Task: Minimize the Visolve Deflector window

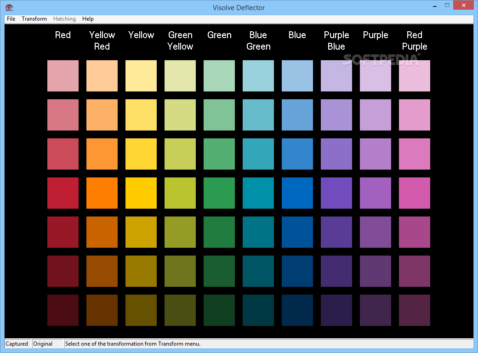Action: coord(435,6)
